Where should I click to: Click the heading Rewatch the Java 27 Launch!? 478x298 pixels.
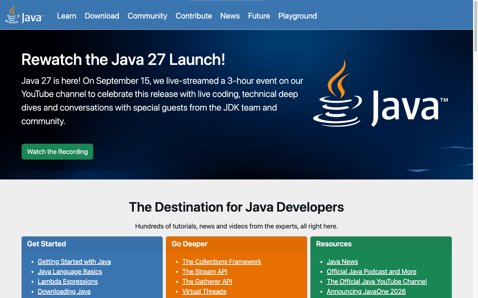[123, 60]
